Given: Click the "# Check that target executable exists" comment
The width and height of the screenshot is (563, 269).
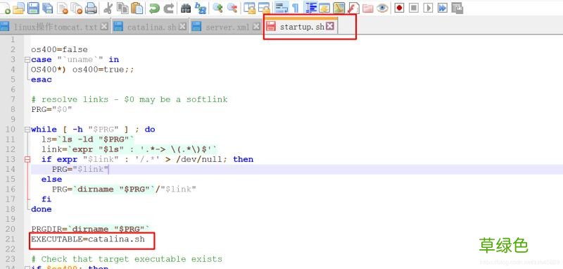Looking at the screenshot, I should pyautogui.click(x=127, y=259).
